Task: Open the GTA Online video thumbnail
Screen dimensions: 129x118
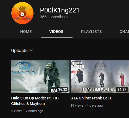Action: coord(100,77)
